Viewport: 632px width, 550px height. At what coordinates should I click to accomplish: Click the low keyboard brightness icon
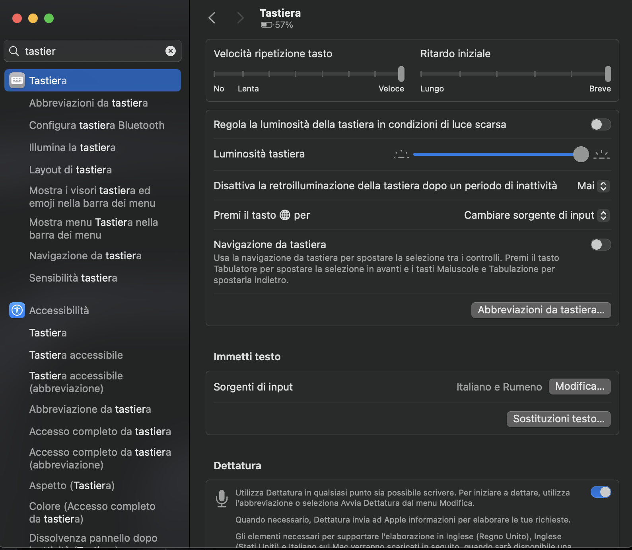401,154
